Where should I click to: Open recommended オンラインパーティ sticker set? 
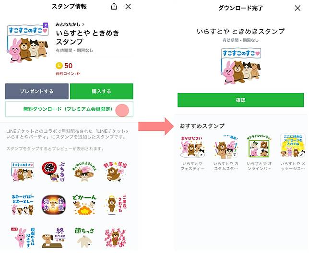[259, 153]
